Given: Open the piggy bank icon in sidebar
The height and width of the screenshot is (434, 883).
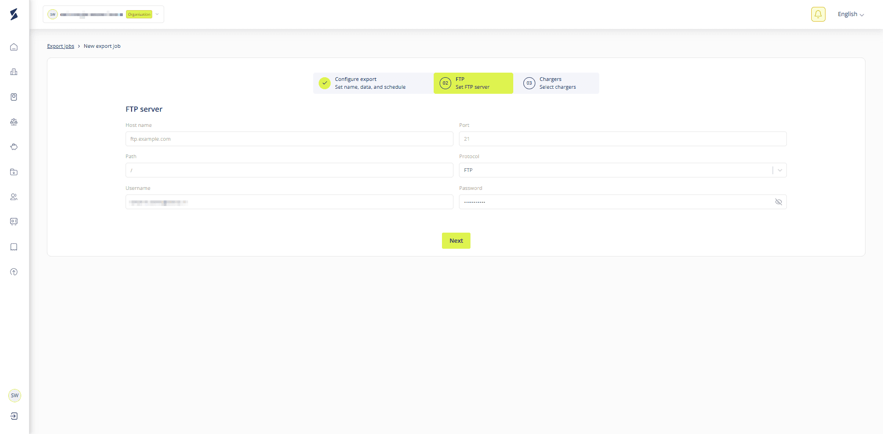Looking at the screenshot, I should pyautogui.click(x=14, y=147).
